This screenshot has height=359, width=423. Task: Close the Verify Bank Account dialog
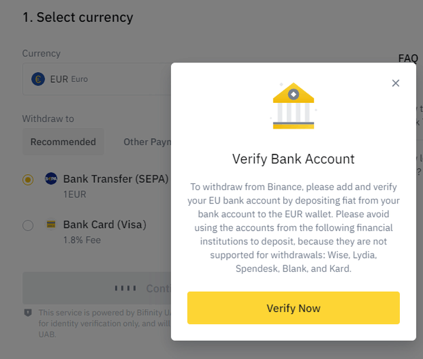pyautogui.click(x=395, y=83)
